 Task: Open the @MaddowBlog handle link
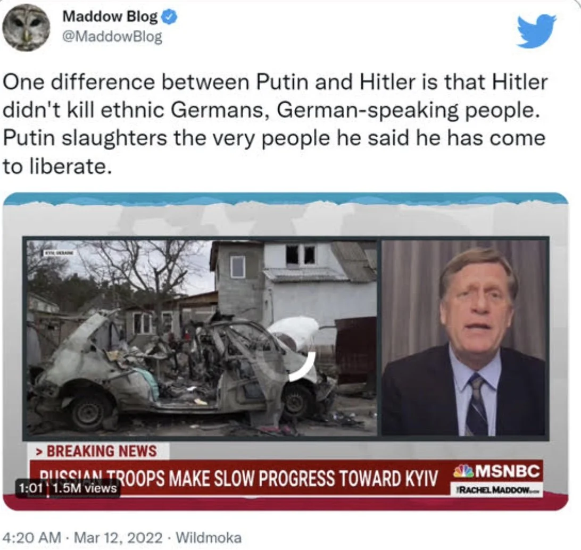click(113, 36)
